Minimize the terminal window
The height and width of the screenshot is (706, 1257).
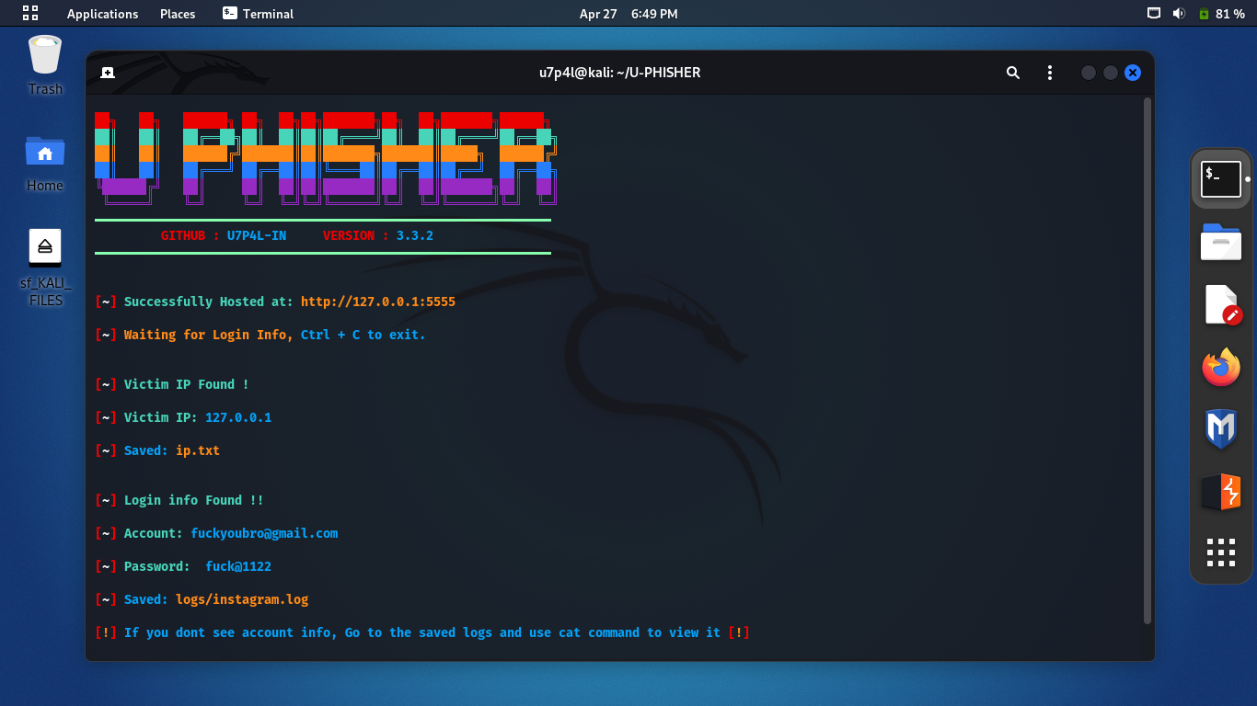(1089, 73)
